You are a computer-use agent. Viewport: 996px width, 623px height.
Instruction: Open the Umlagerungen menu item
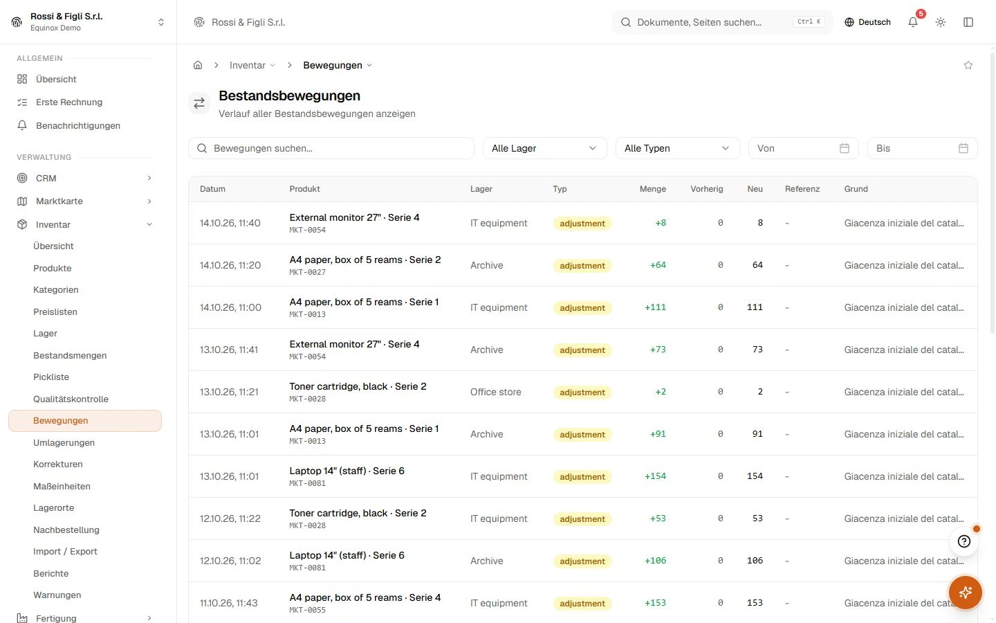coord(64,442)
